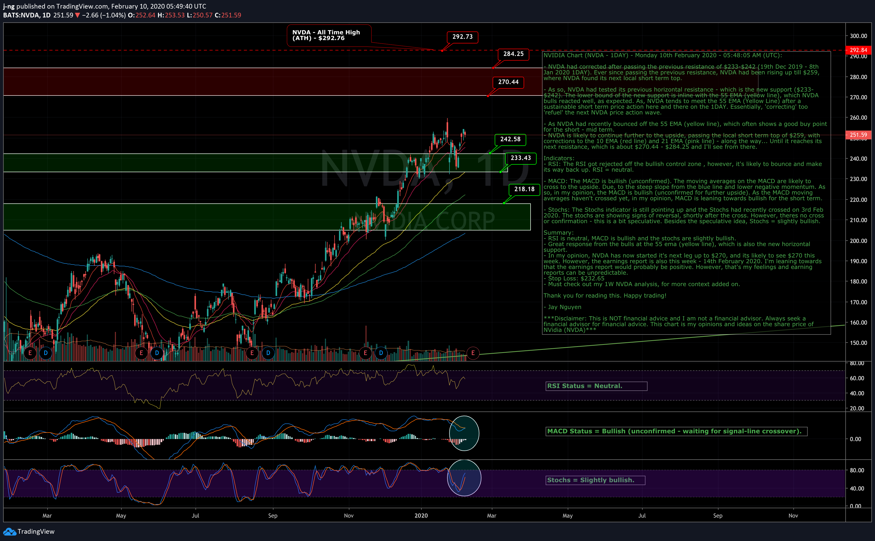Click the TradingView cloud logo icon
This screenshot has width=875, height=541.
10,531
